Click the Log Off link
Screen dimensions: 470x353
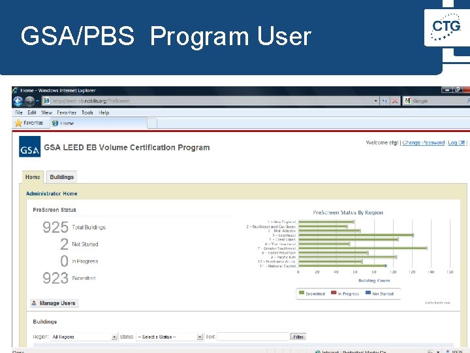(456, 143)
